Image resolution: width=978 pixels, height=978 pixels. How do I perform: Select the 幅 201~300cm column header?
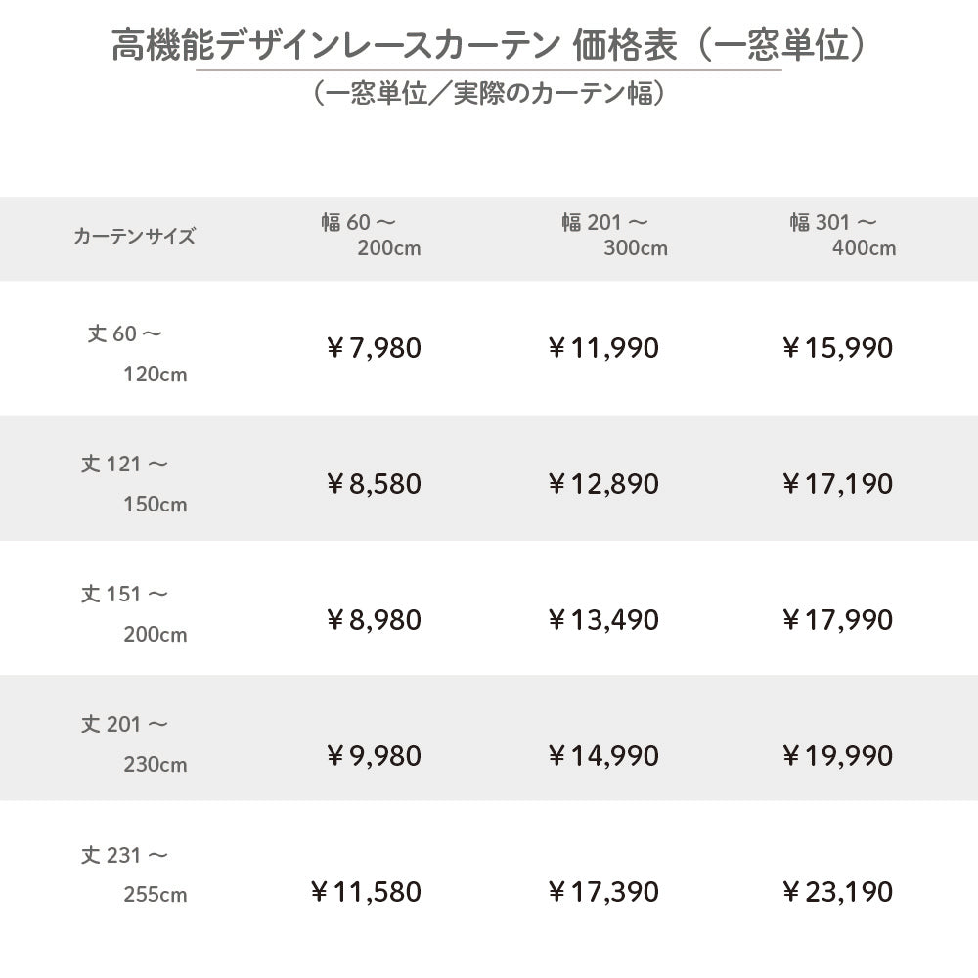click(x=614, y=235)
